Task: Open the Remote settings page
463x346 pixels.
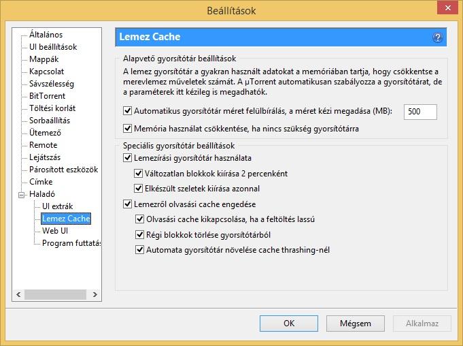Action: pos(43,145)
